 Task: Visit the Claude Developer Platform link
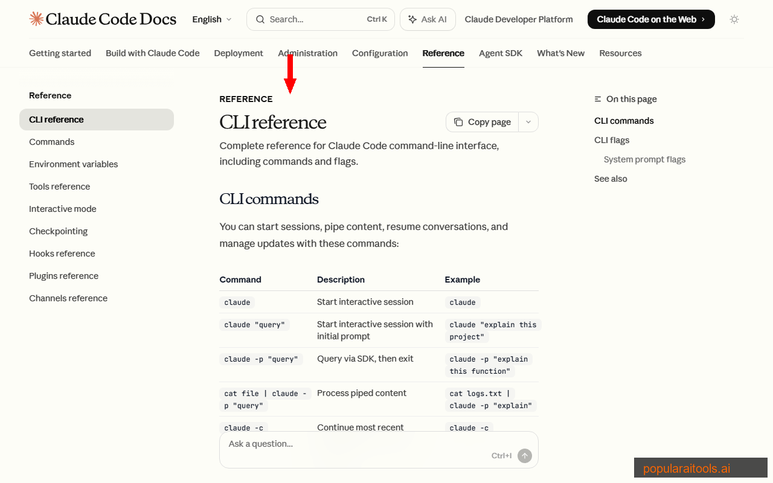point(518,19)
